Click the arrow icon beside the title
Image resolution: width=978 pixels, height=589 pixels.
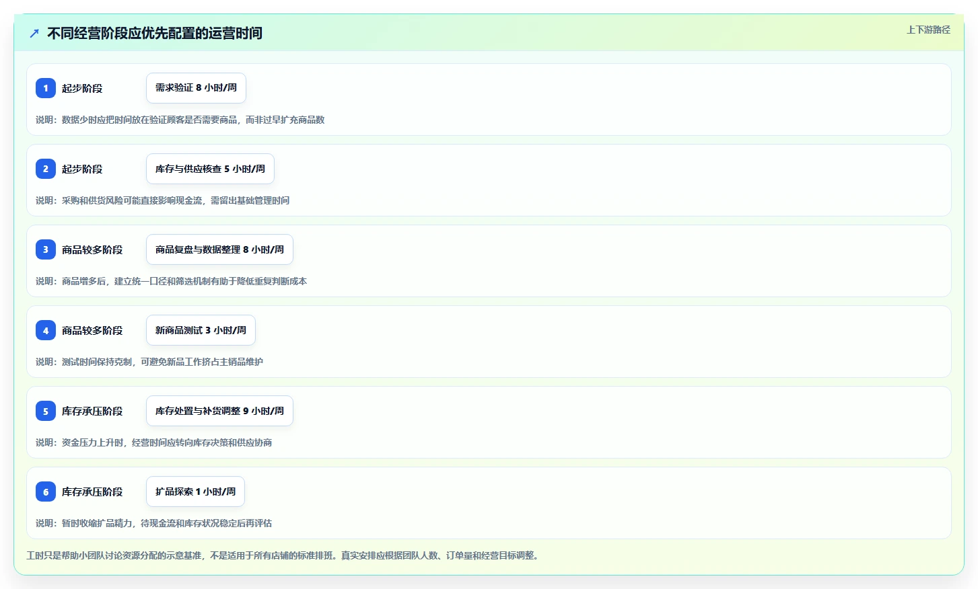(34, 33)
